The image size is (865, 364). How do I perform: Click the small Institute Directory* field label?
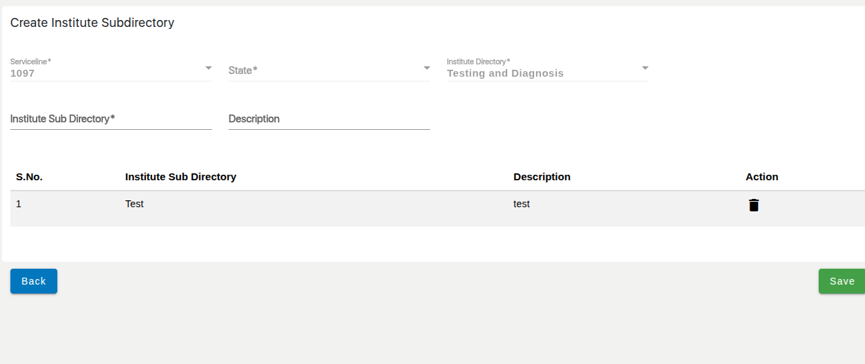tap(478, 61)
